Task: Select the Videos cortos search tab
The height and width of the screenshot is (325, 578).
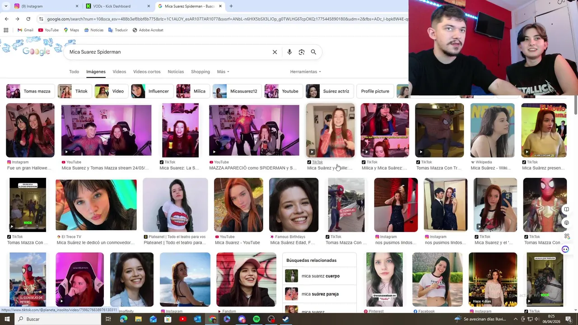Action: coord(147,72)
